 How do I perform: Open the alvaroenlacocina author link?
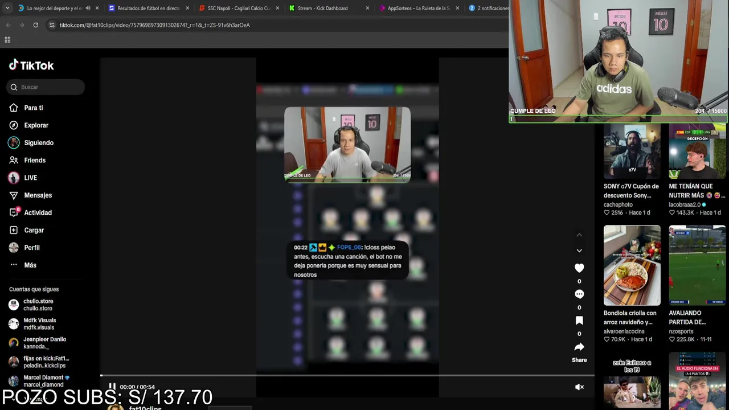pyautogui.click(x=624, y=331)
